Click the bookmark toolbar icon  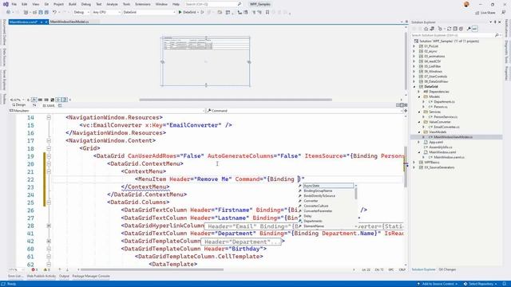tap(267, 12)
